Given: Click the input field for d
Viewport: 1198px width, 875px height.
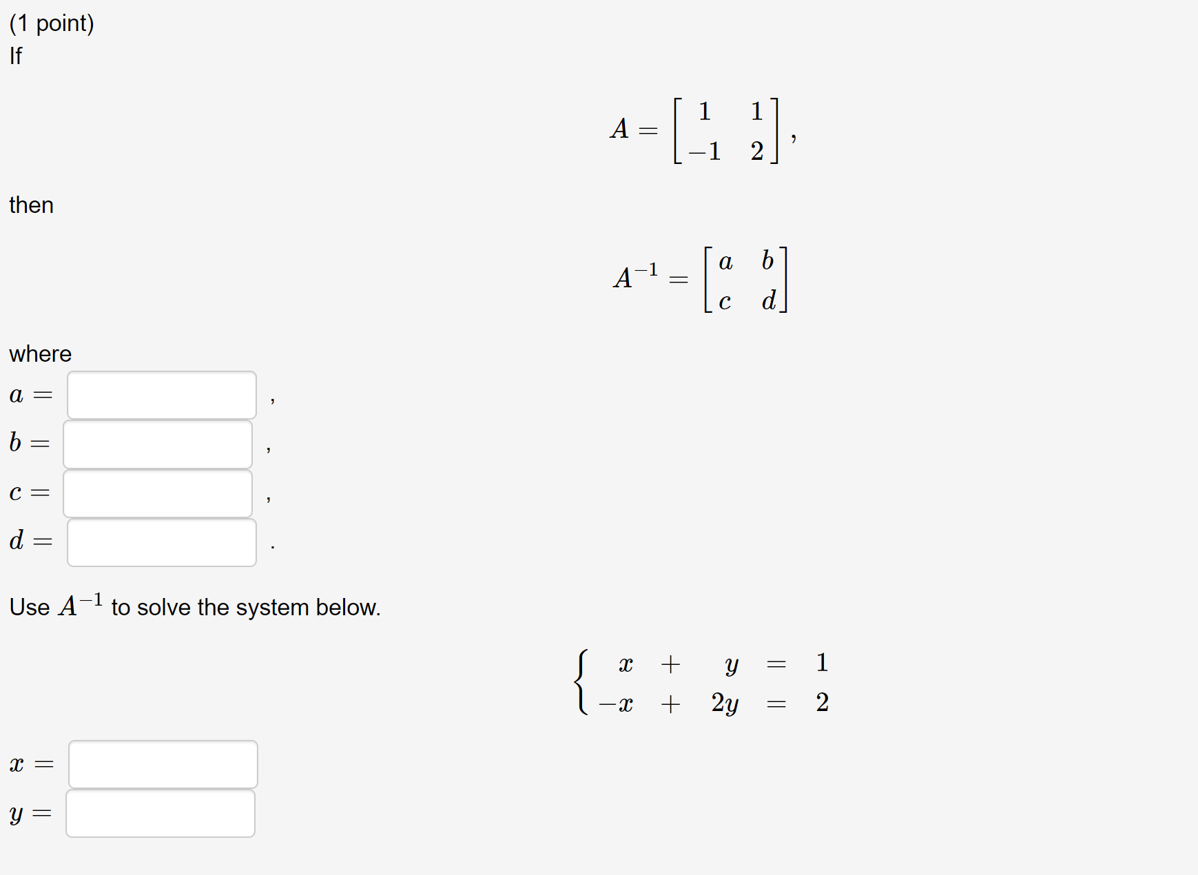Looking at the screenshot, I should point(161,543).
